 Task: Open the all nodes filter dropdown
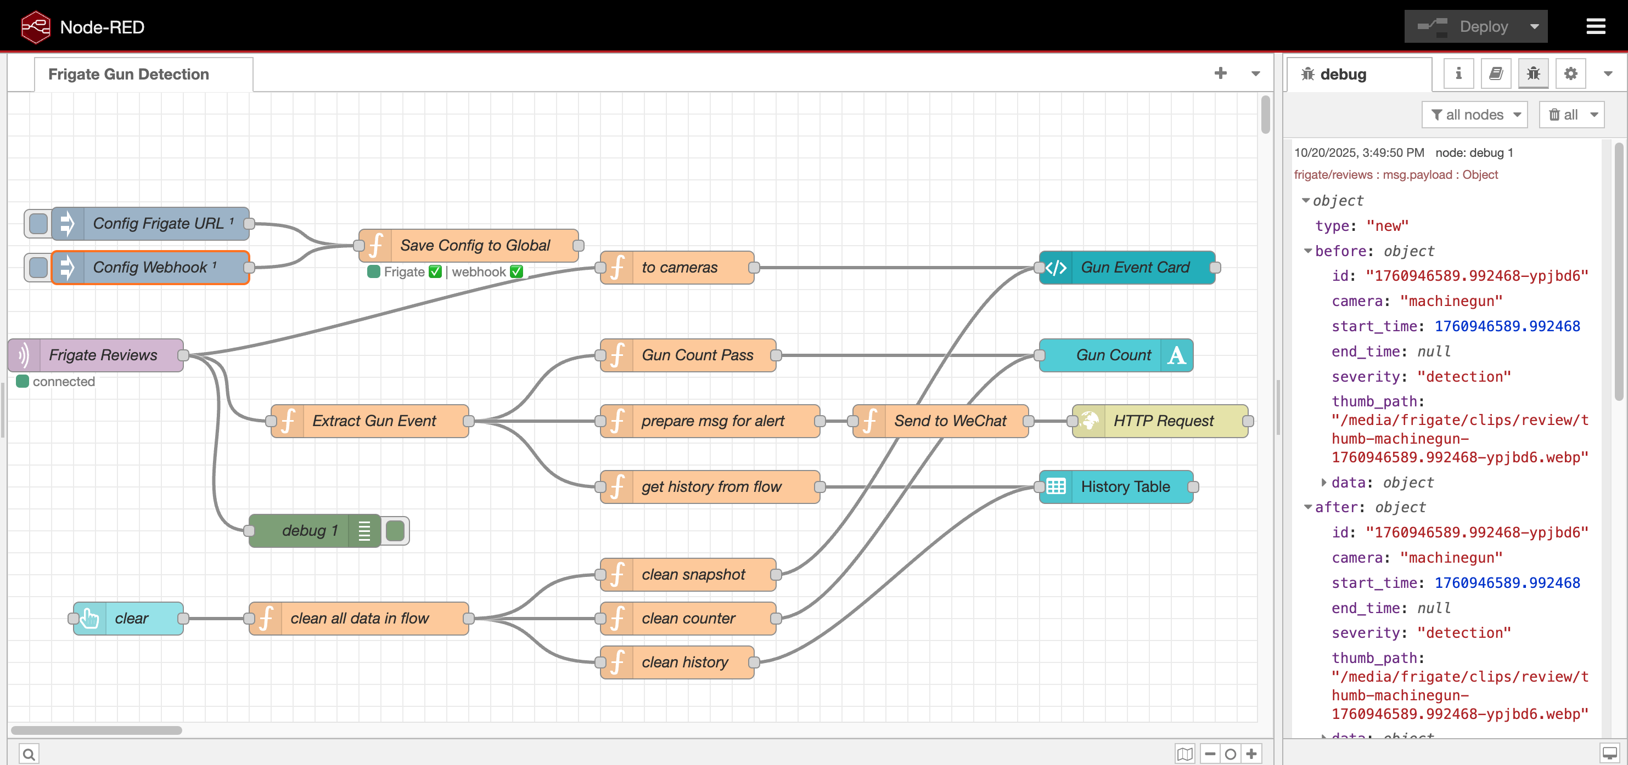click(x=1474, y=115)
